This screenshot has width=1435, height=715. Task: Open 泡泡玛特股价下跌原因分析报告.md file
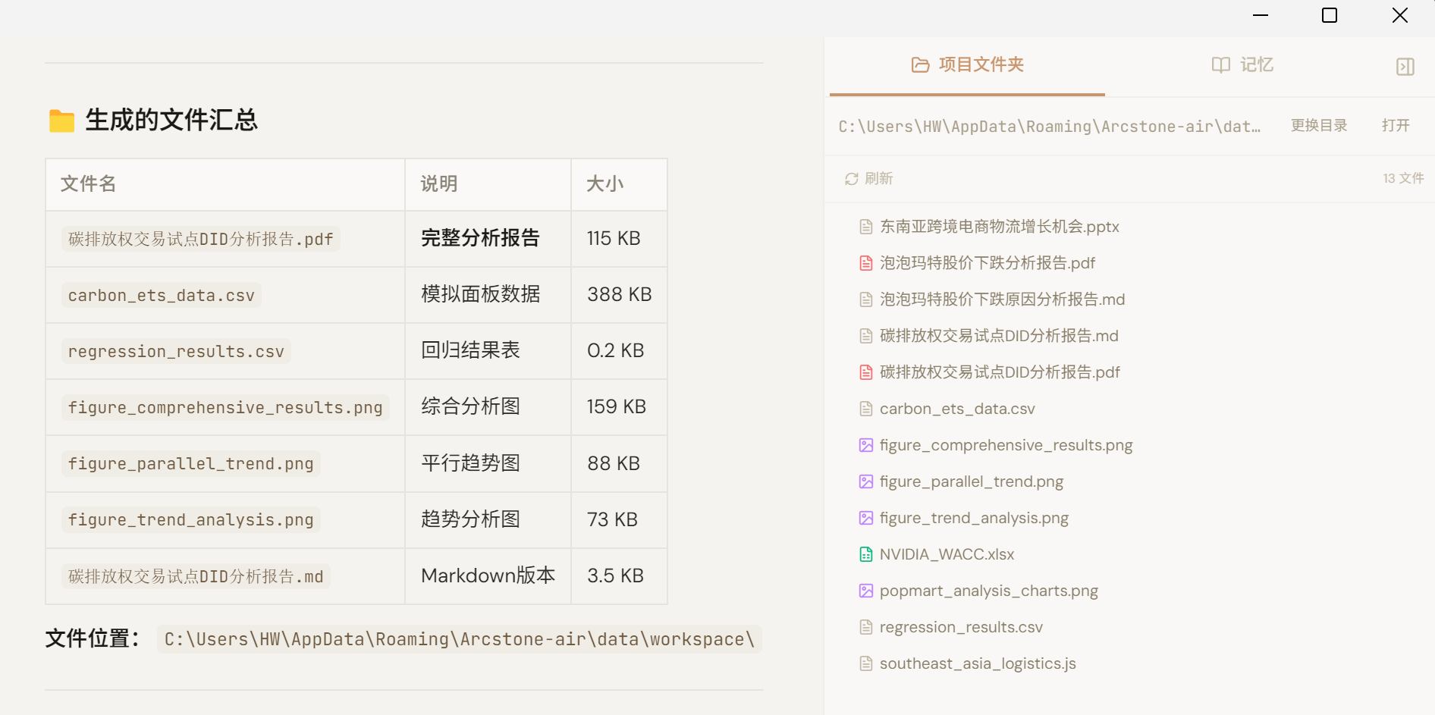(1001, 299)
